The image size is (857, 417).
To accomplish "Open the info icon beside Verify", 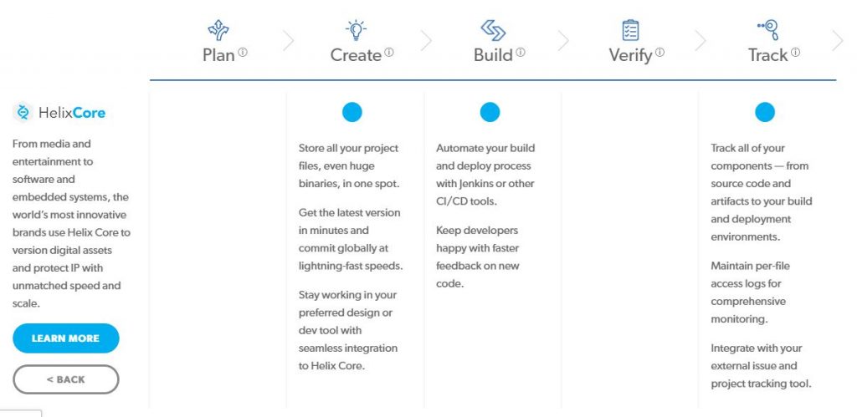I will [659, 52].
